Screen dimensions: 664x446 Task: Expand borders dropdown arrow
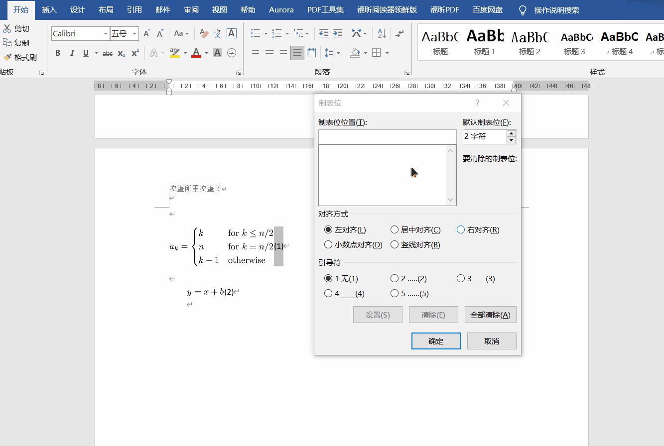pos(387,53)
